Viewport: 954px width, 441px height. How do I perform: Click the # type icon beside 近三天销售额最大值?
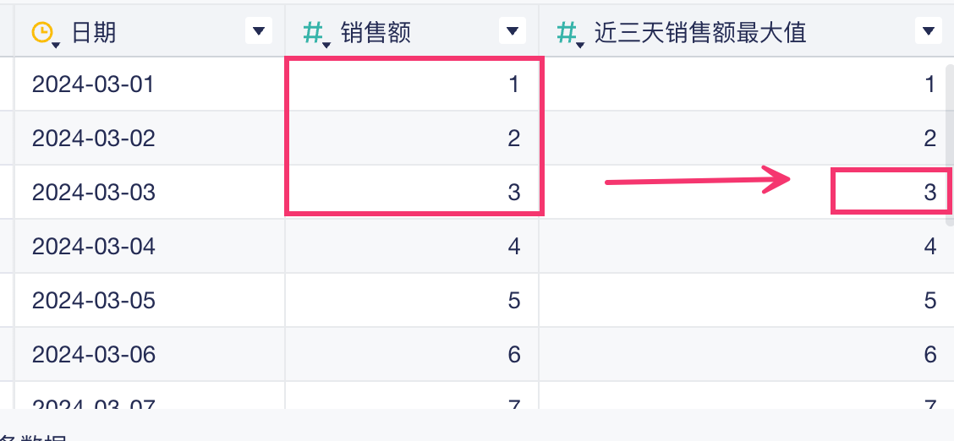(x=567, y=32)
